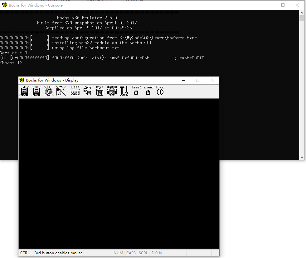This screenshot has height=258, width=306.
Task: Click 'Built from SVN snapshot' line
Action: pos(87,23)
